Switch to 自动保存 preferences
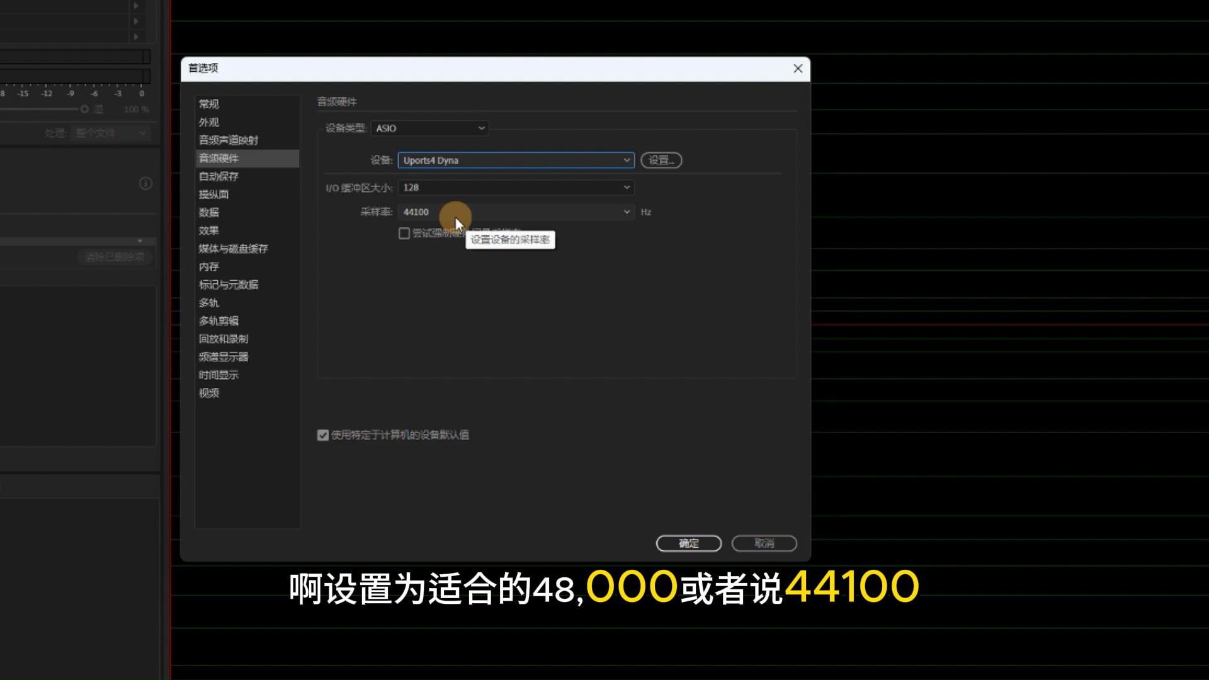Viewport: 1209px width, 680px height. [x=218, y=176]
